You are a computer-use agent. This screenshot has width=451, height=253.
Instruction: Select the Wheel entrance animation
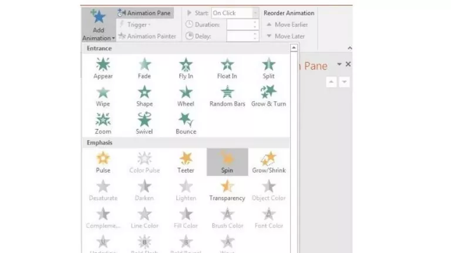coord(186,96)
